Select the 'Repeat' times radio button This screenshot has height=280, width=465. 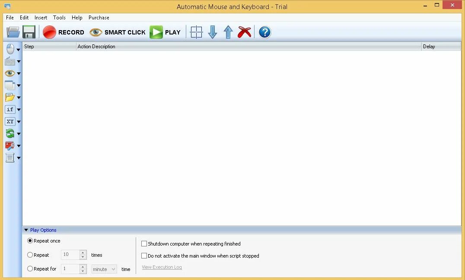30,255
